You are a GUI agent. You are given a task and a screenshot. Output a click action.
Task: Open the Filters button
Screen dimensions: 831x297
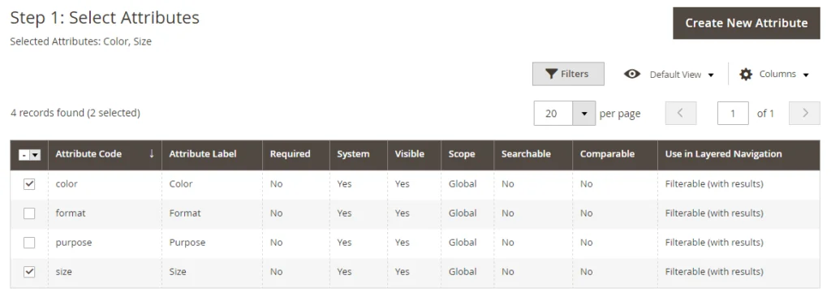pyautogui.click(x=568, y=74)
